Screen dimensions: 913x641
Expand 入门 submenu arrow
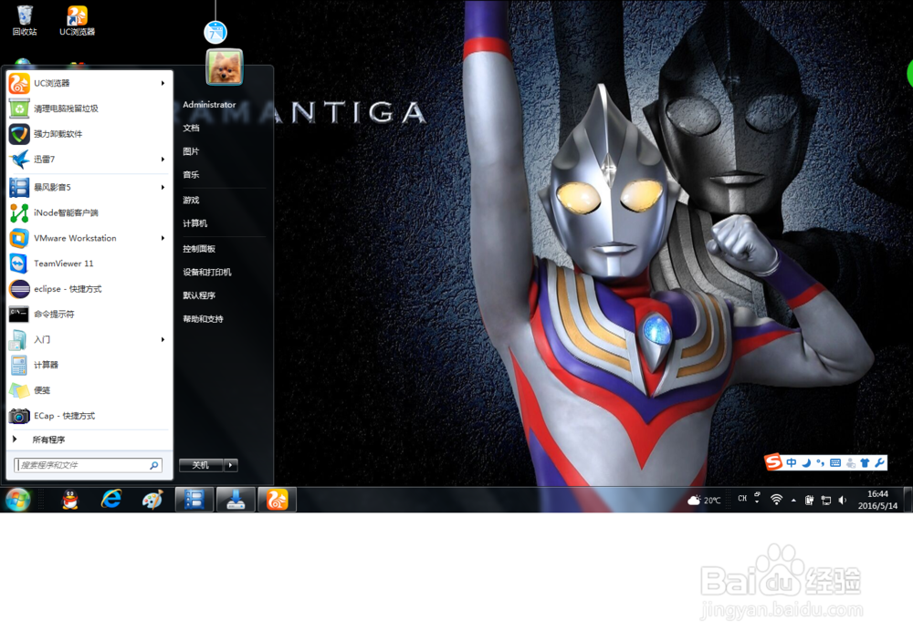pyautogui.click(x=163, y=339)
